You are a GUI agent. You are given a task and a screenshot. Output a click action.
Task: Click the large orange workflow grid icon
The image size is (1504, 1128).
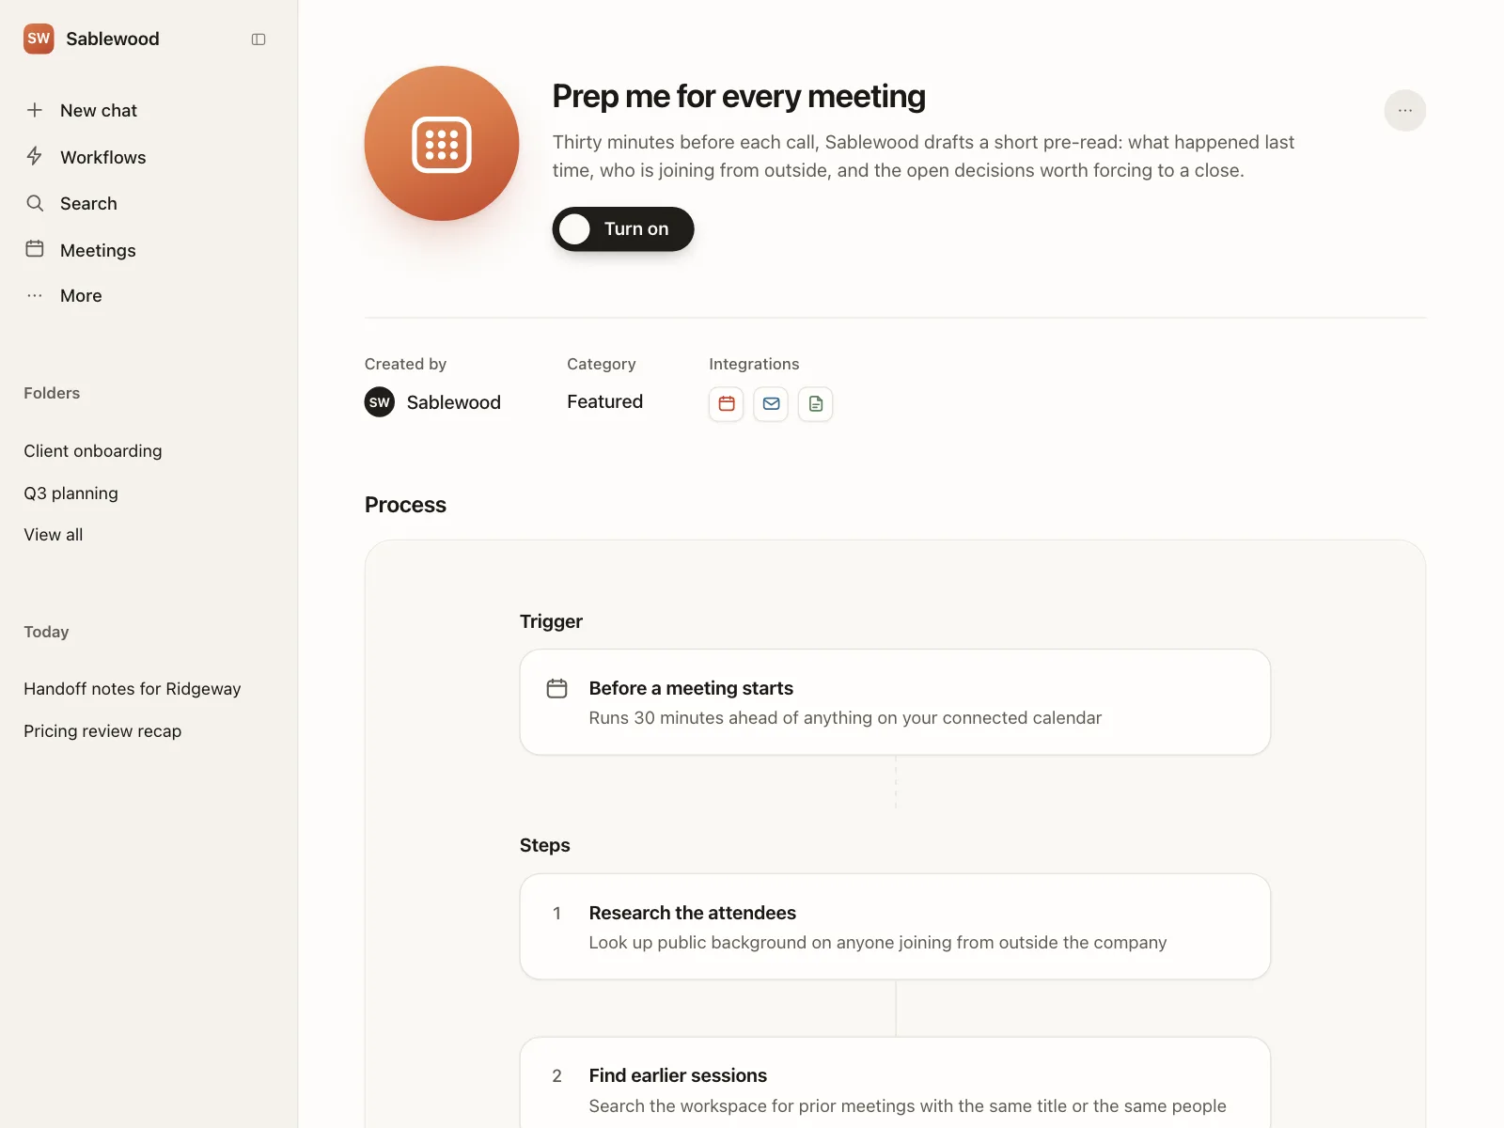pos(442,144)
